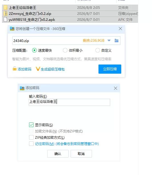
Task: Open the browse folder icon beside 24340.zip
Action: point(116,41)
